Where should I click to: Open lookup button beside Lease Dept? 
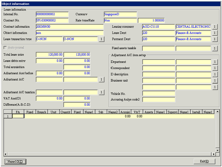pos(215,33)
